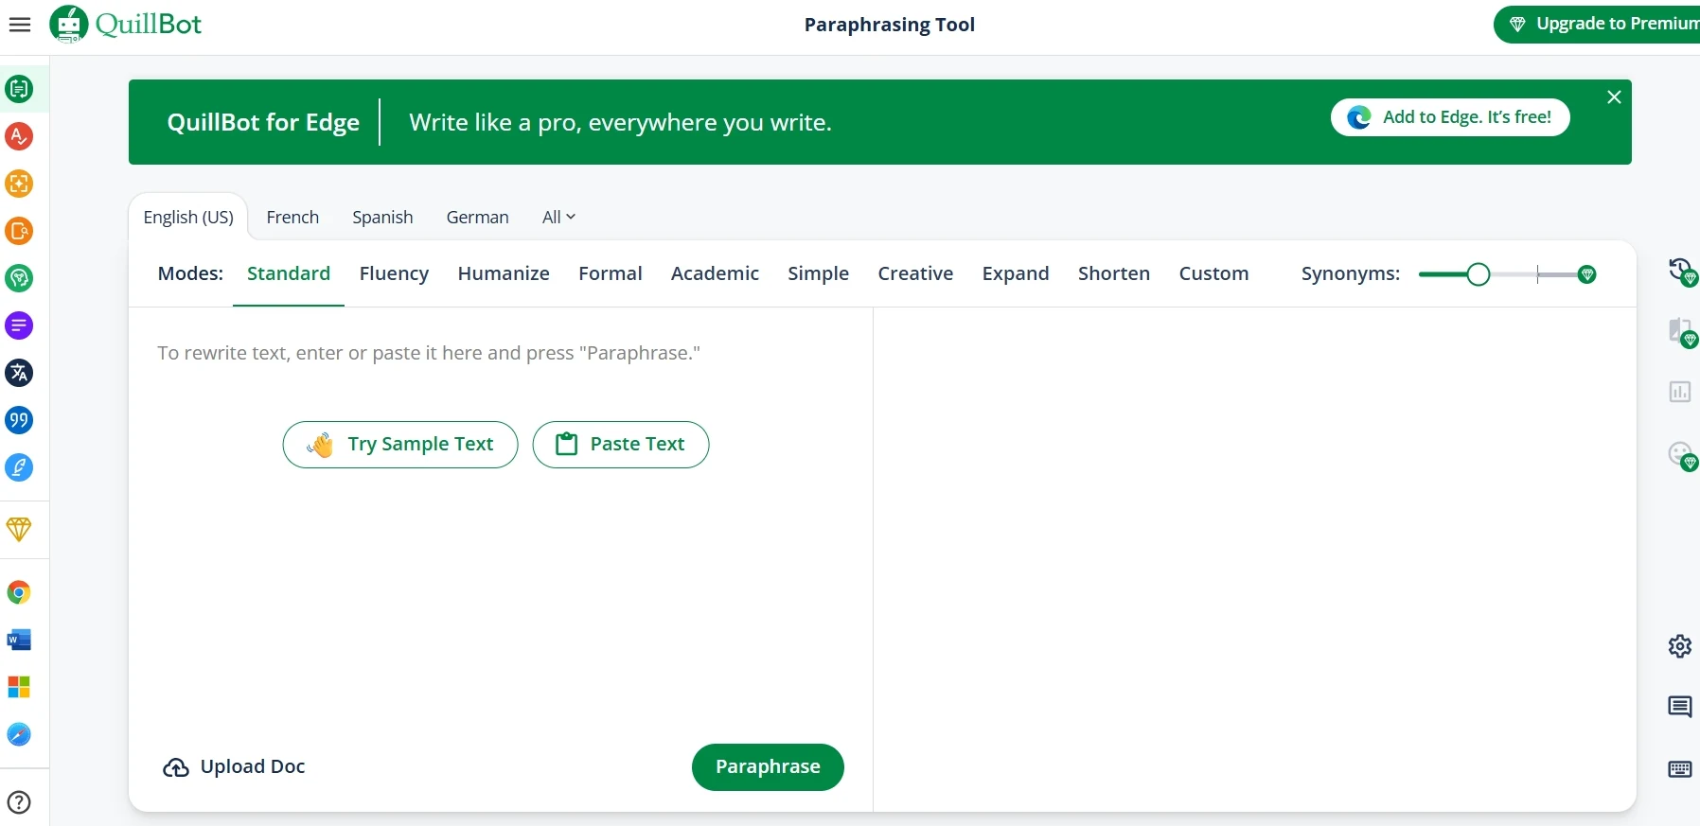Select the Expand mode
Screen dimensions: 1700x826
(1016, 273)
